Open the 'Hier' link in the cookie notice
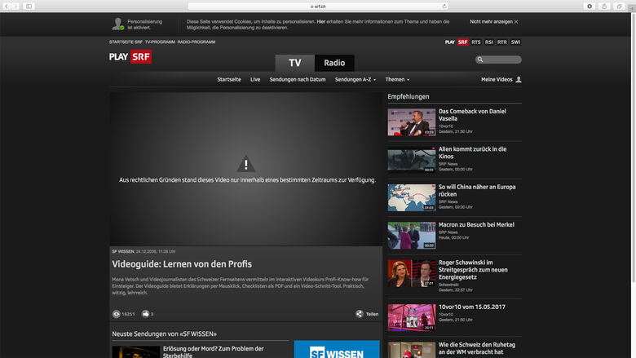 [x=320, y=21]
